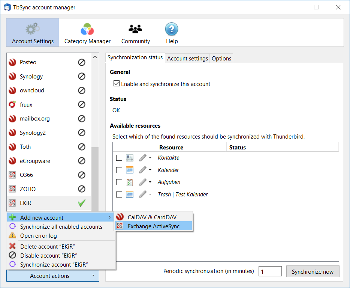This screenshot has width=350, height=288.
Task: Click the red X Delete account icon
Action: 12,246
